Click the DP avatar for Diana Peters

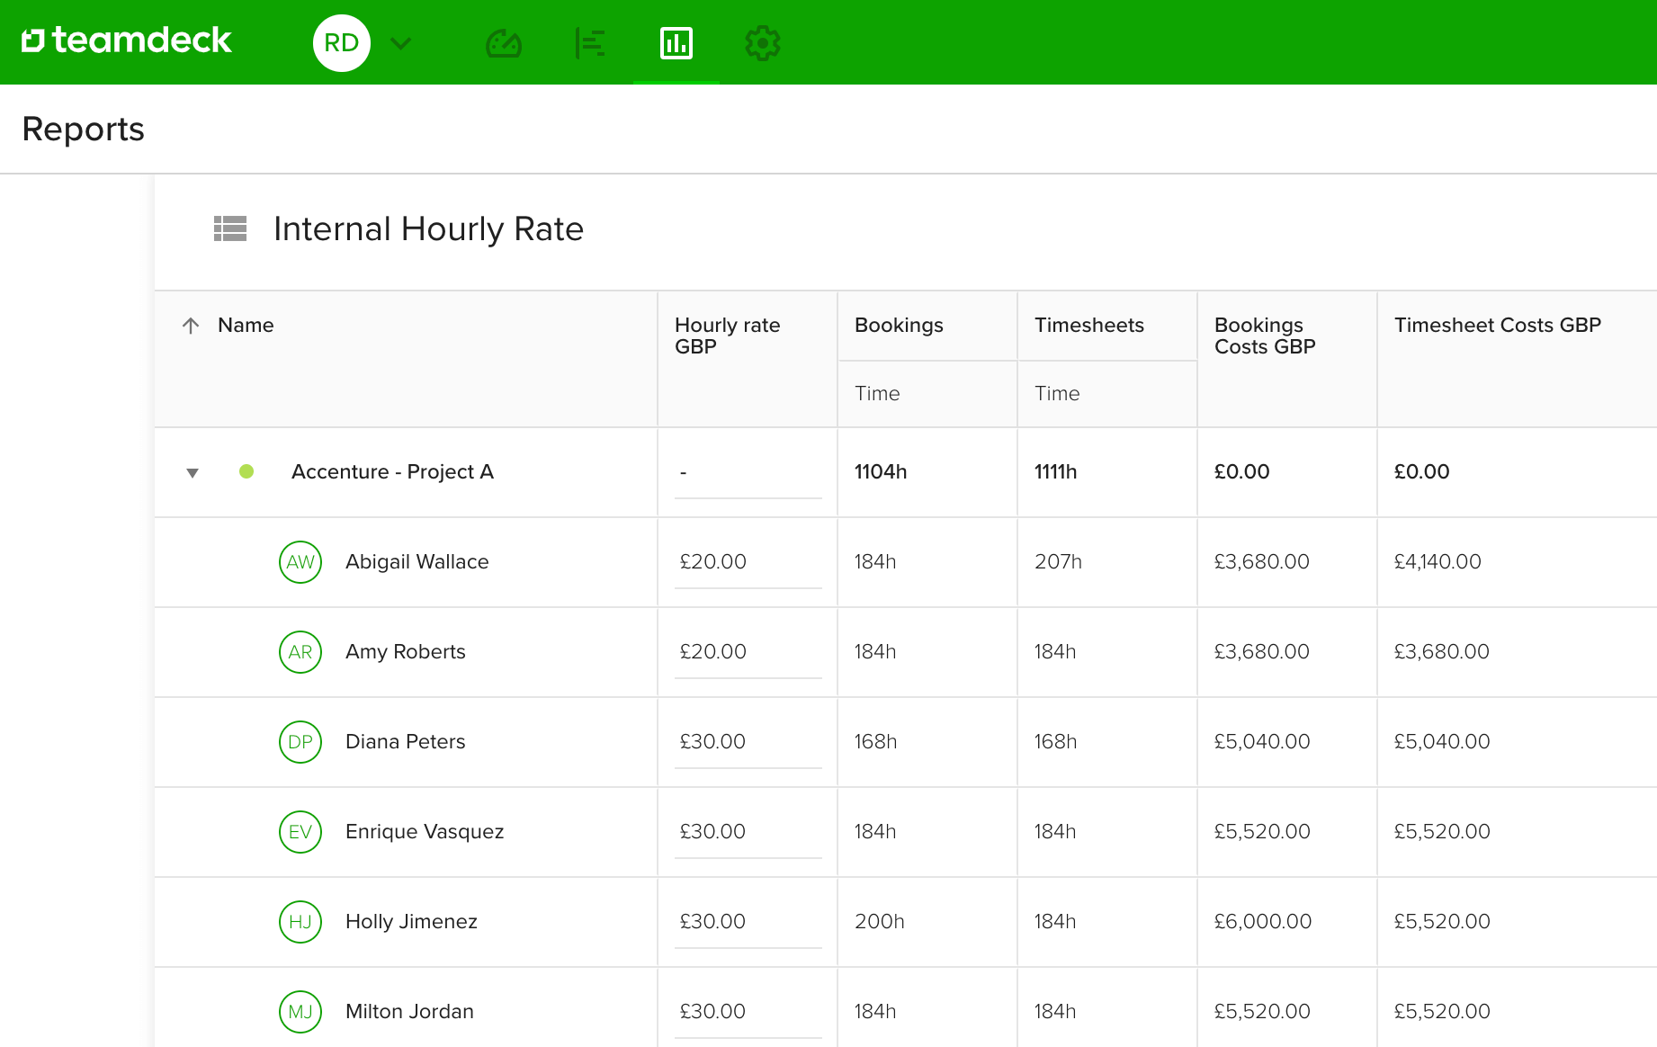tap(300, 742)
